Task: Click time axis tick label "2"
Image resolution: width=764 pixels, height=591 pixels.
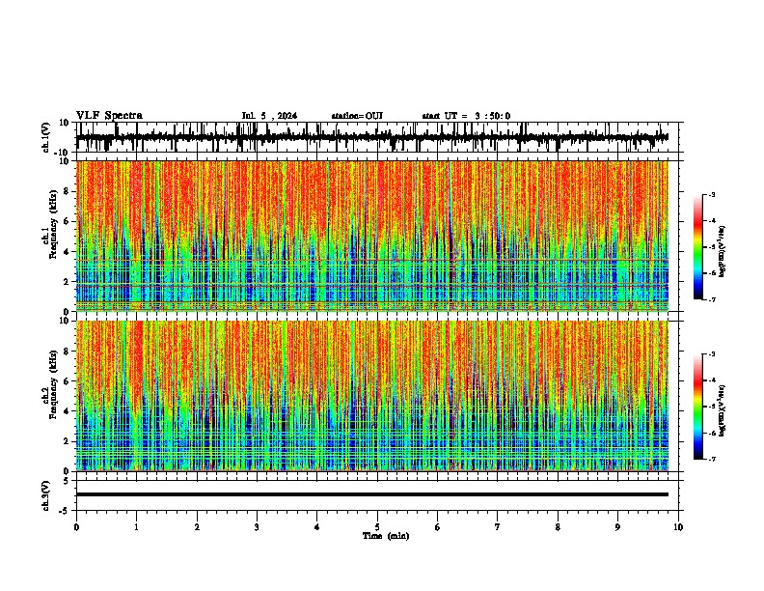Action: click(197, 527)
